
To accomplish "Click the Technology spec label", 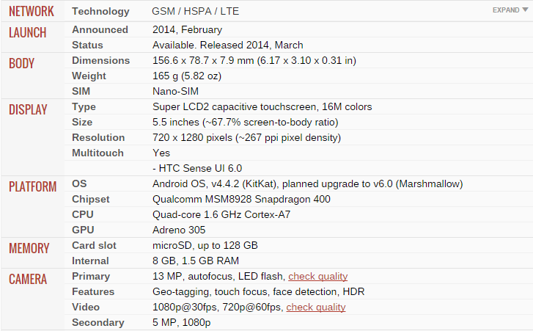I will [x=100, y=12].
